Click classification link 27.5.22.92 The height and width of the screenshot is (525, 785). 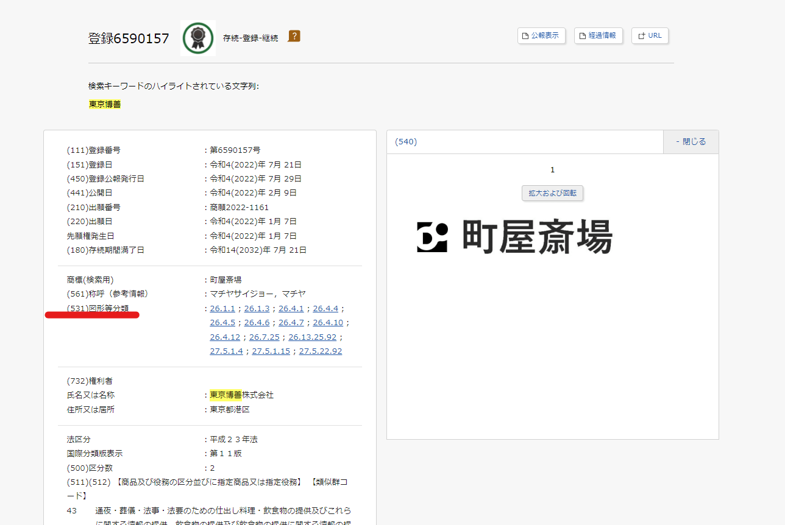(320, 351)
